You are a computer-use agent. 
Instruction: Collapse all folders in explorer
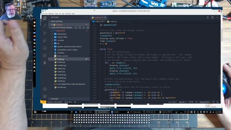88,27
